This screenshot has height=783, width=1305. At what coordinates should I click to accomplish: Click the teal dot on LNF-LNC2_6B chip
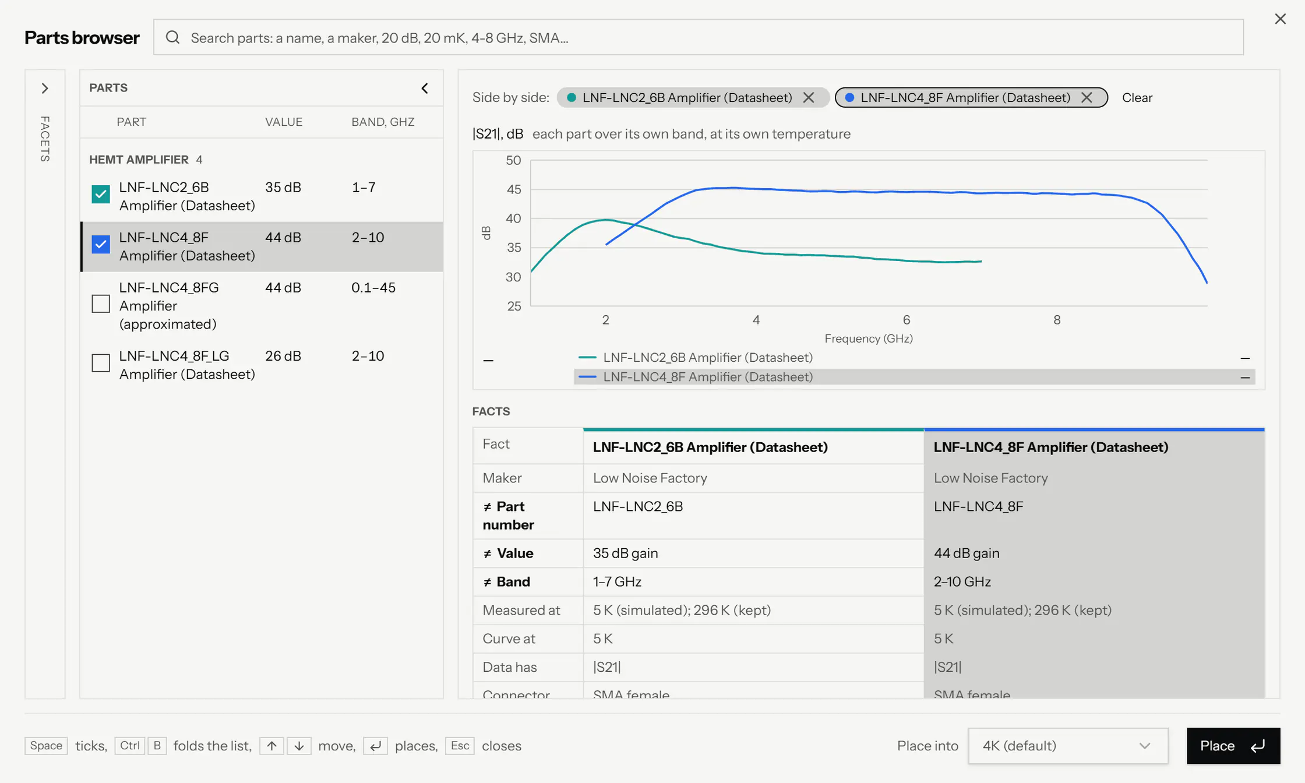pyautogui.click(x=572, y=97)
